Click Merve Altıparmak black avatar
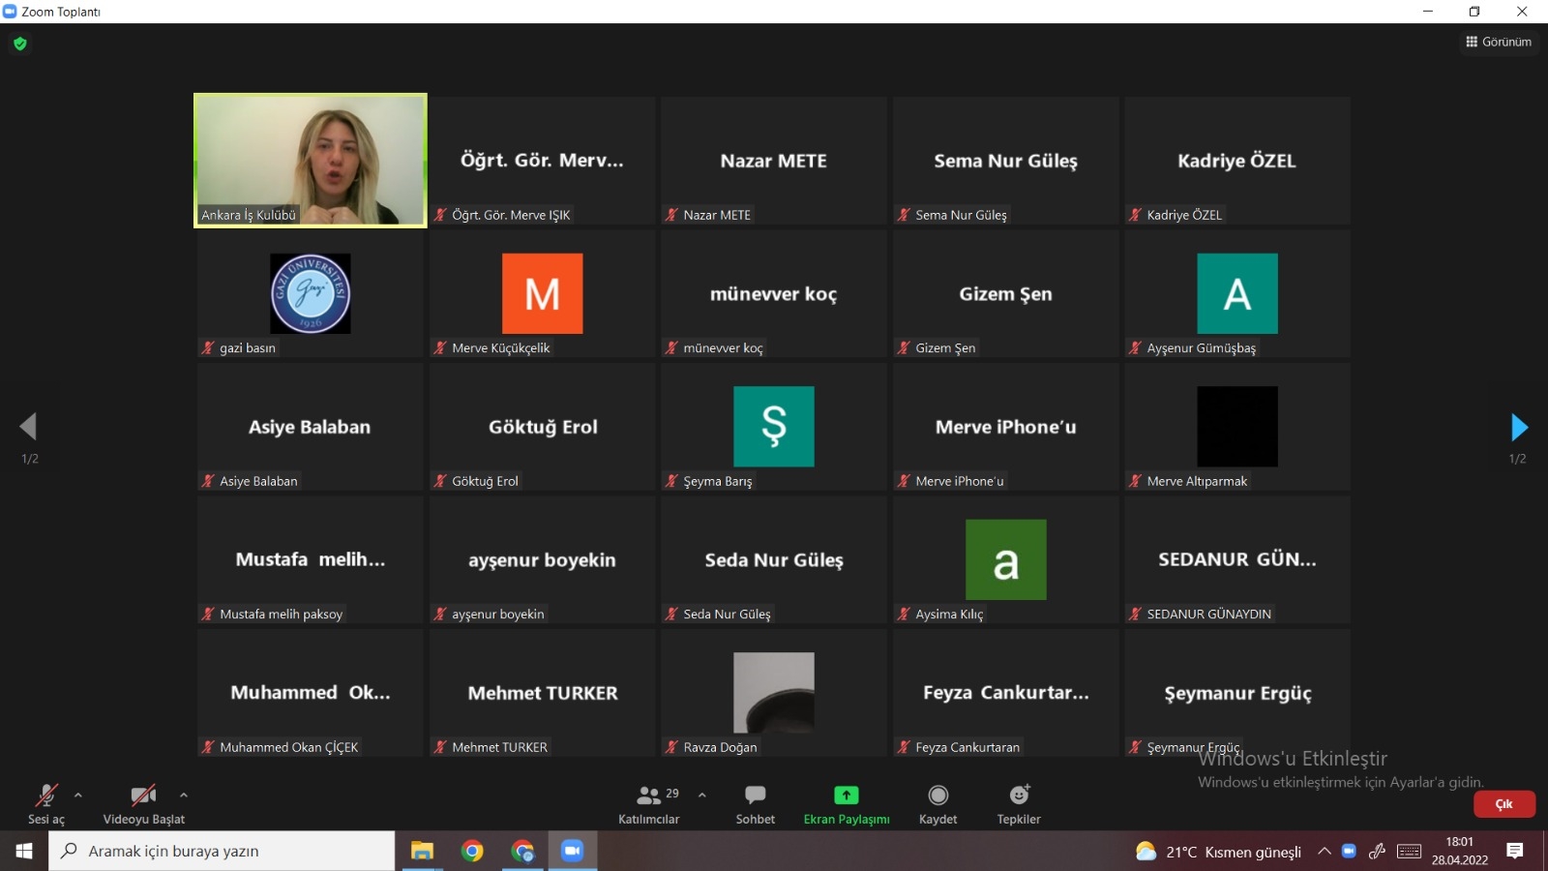Image resolution: width=1548 pixels, height=871 pixels. [x=1237, y=427]
